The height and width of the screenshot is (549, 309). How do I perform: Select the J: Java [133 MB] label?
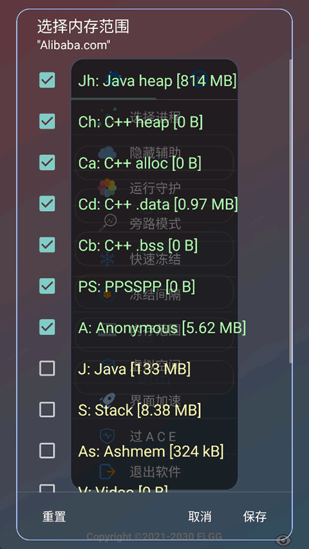pos(134,369)
